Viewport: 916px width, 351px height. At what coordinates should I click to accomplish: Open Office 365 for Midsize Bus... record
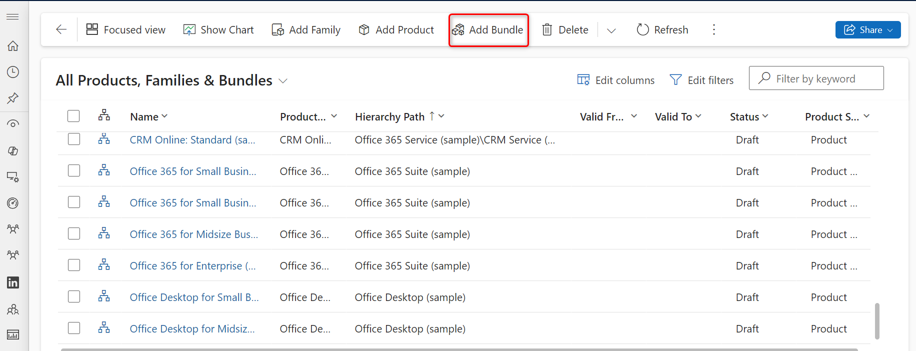[x=194, y=234]
